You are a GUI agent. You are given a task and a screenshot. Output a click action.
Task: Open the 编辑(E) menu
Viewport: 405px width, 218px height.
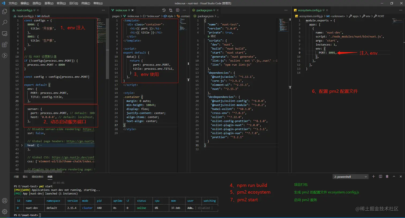click(x=25, y=3)
